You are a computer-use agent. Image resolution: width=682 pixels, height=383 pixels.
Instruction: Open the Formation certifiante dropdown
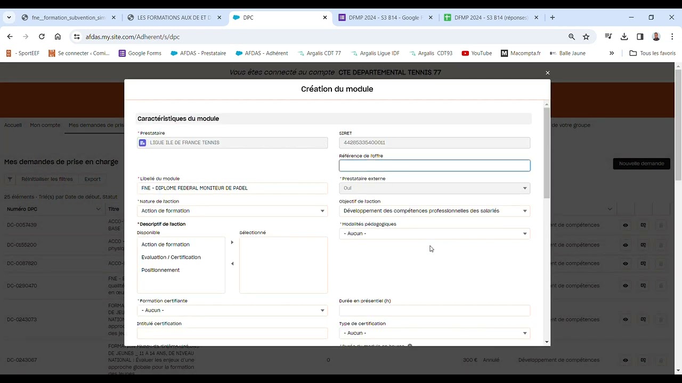click(232, 311)
